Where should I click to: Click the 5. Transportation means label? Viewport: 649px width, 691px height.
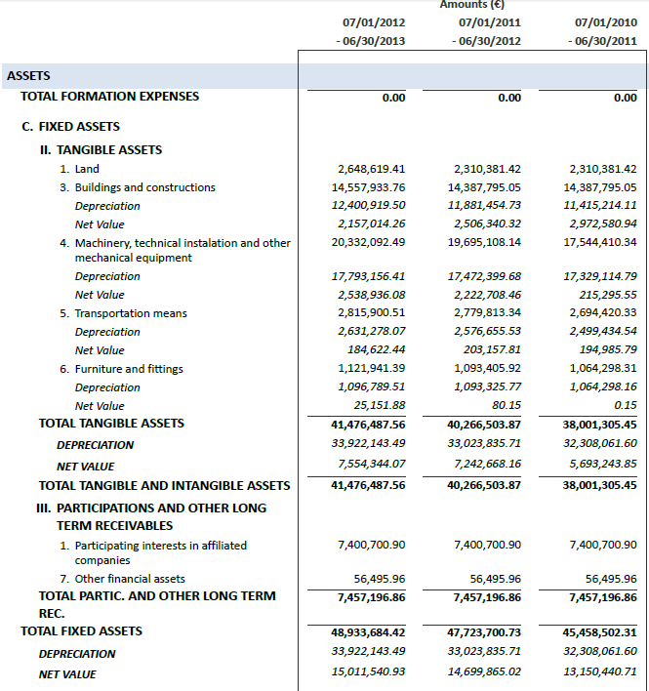click(x=123, y=313)
